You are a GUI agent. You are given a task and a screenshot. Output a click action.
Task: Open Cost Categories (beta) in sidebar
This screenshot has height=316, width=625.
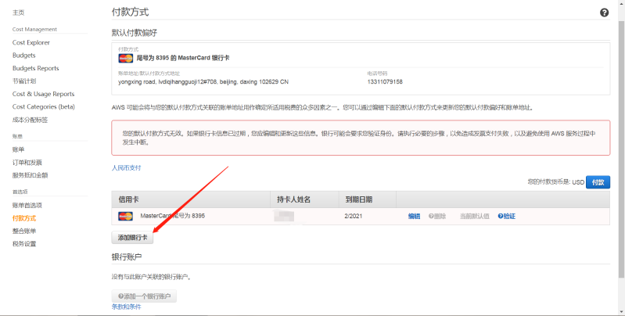[44, 106]
